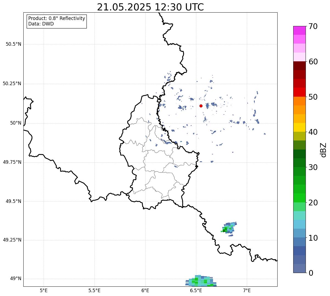Click the 49°N latitude label
330x296 pixels.
coord(16,278)
